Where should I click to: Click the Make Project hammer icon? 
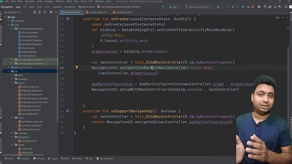point(163,7)
